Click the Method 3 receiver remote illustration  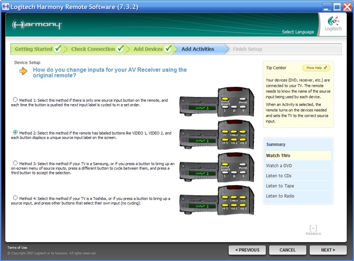pyautogui.click(x=217, y=167)
